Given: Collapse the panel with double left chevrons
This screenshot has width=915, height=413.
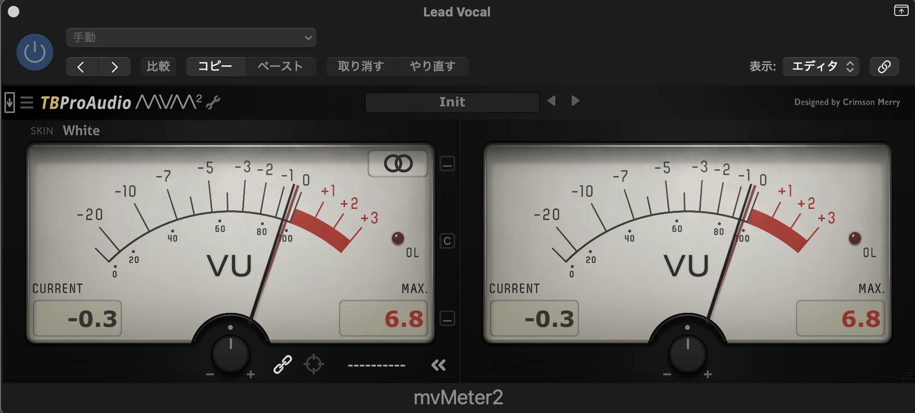Looking at the screenshot, I should (x=438, y=365).
